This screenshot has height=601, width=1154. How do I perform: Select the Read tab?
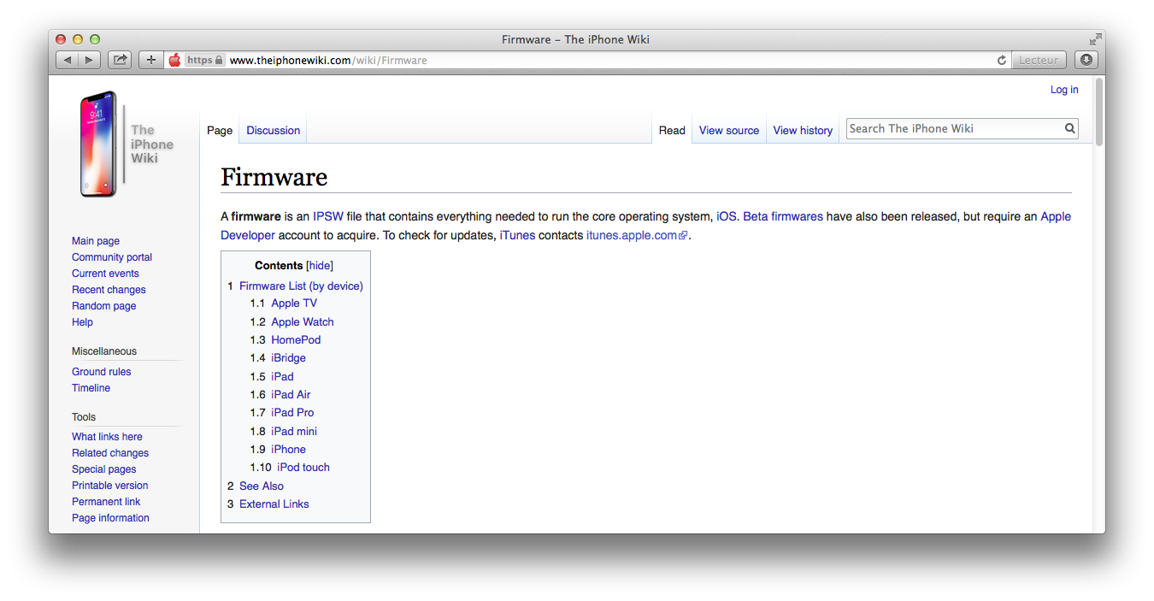[672, 130]
